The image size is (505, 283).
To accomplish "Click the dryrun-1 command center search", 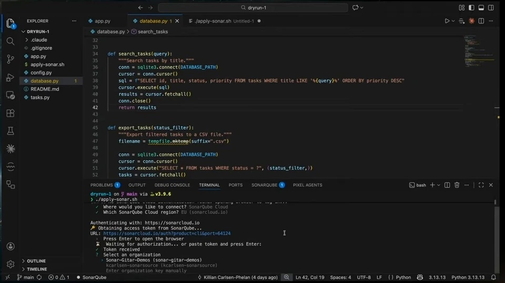I will [253, 7].
